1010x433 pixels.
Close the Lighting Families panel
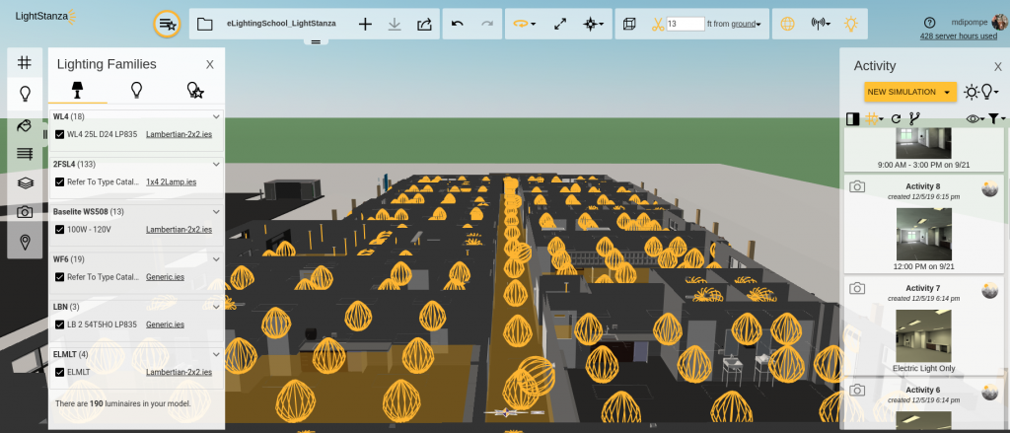pos(210,64)
